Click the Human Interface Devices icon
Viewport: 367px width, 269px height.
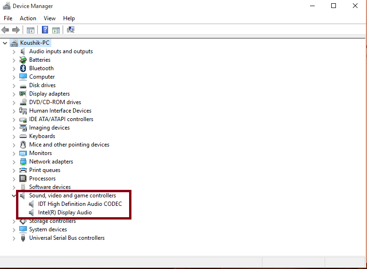pyautogui.click(x=23, y=111)
